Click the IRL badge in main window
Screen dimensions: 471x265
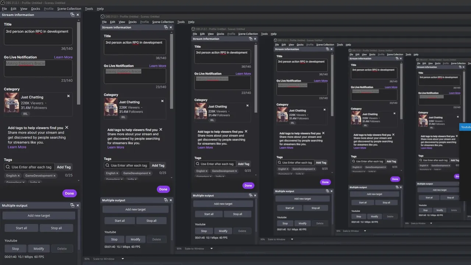coord(25,114)
